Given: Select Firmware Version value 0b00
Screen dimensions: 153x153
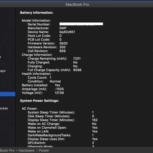Looking at the screenshot, I should click(x=63, y=43).
